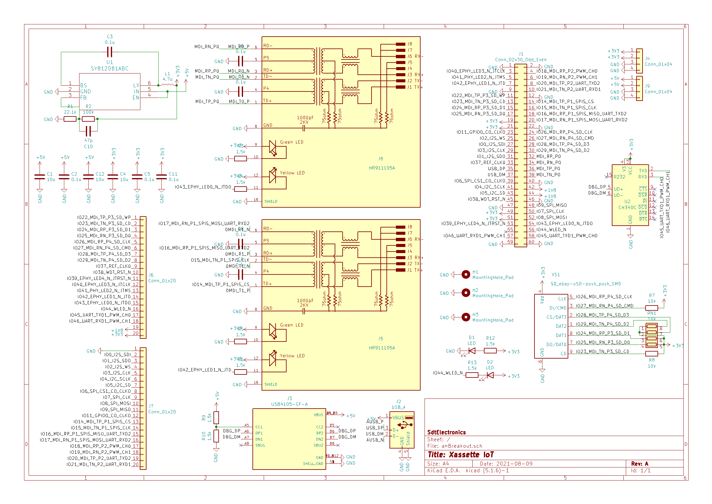Select the R9 1.5k resistor symbol

pos(217,418)
